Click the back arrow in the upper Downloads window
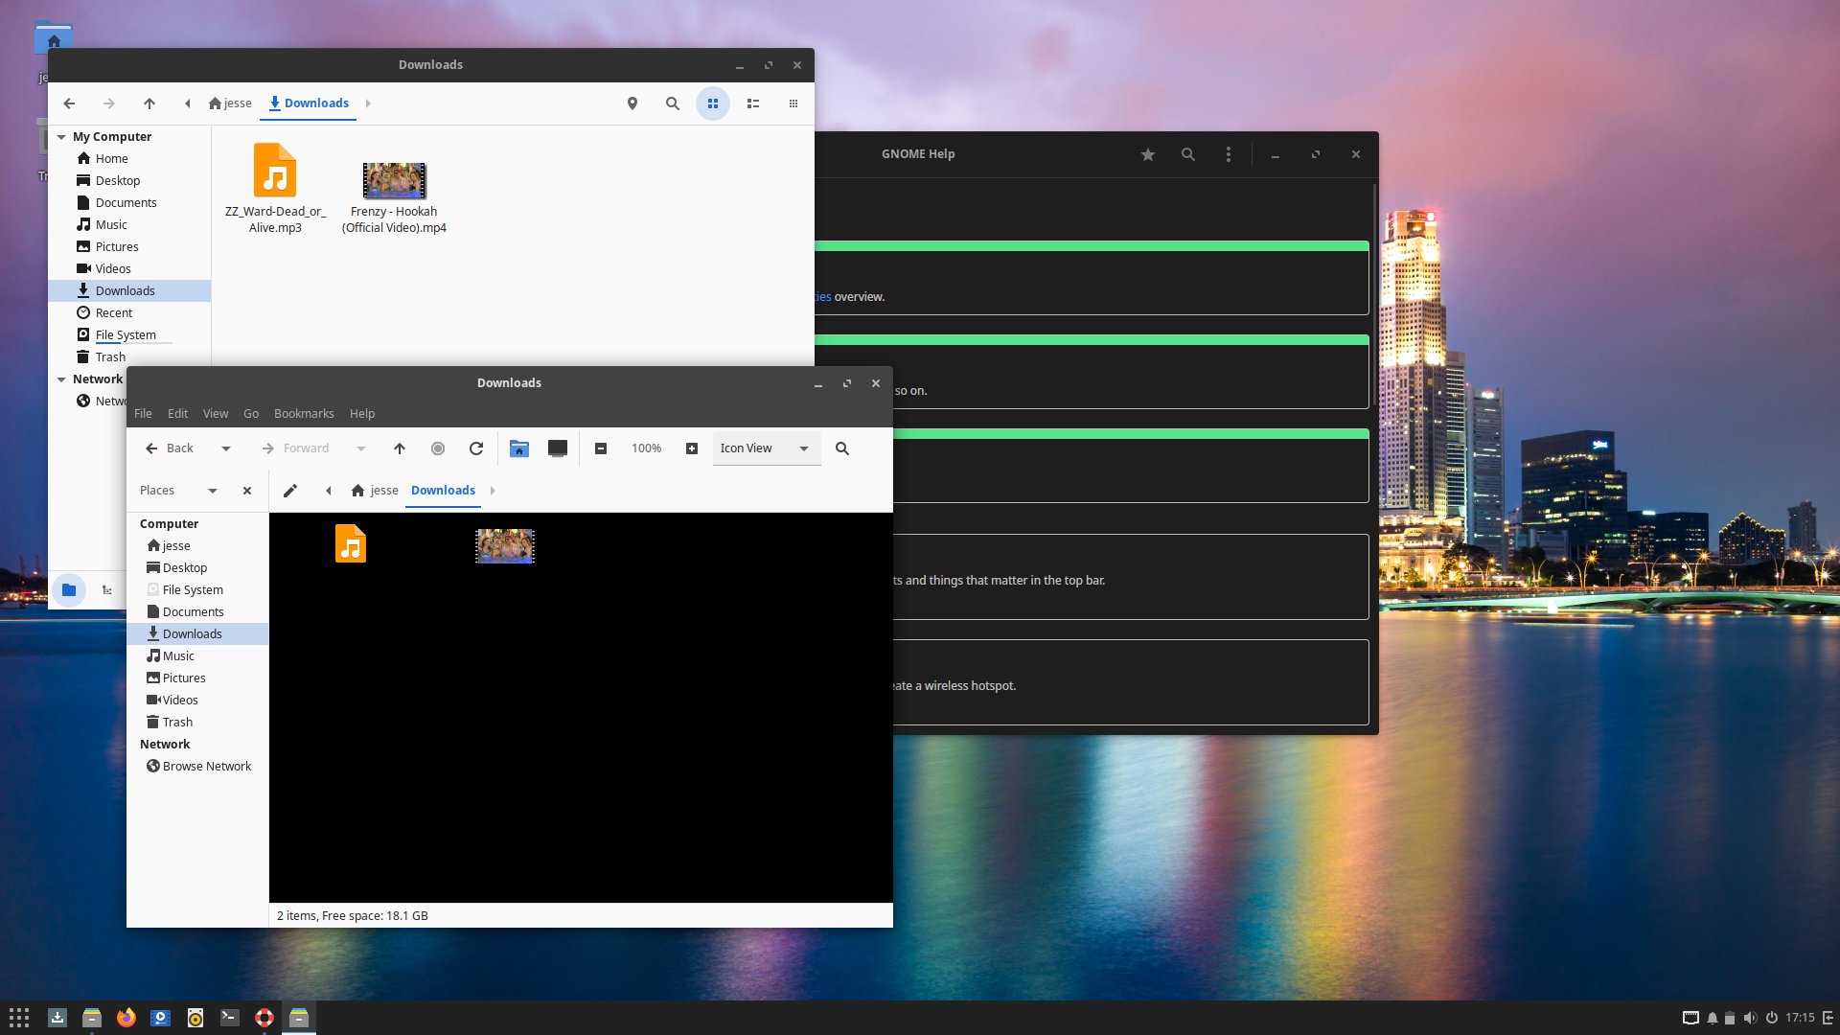The image size is (1840, 1035). coord(69,103)
